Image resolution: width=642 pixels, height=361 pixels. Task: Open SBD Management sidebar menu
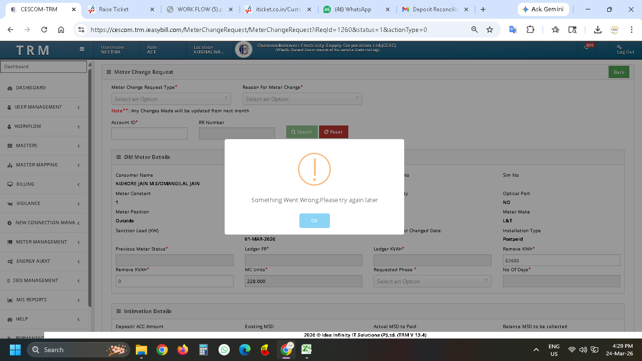click(44, 281)
